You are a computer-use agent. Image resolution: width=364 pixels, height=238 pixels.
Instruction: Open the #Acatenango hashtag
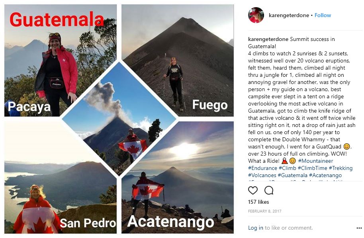325,175
